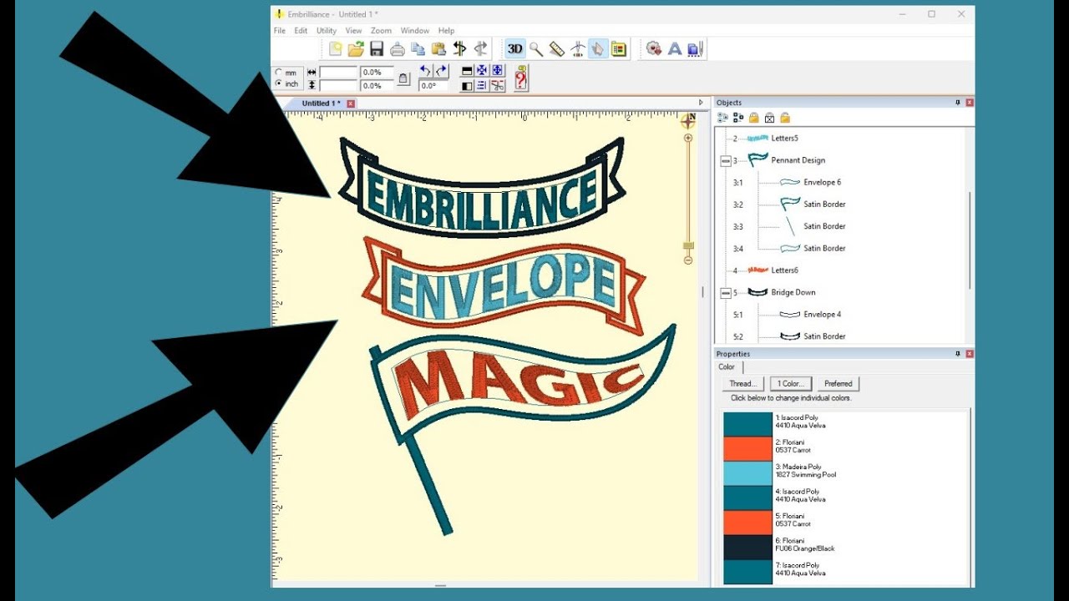Click the left-half shaded square icon

(467, 86)
